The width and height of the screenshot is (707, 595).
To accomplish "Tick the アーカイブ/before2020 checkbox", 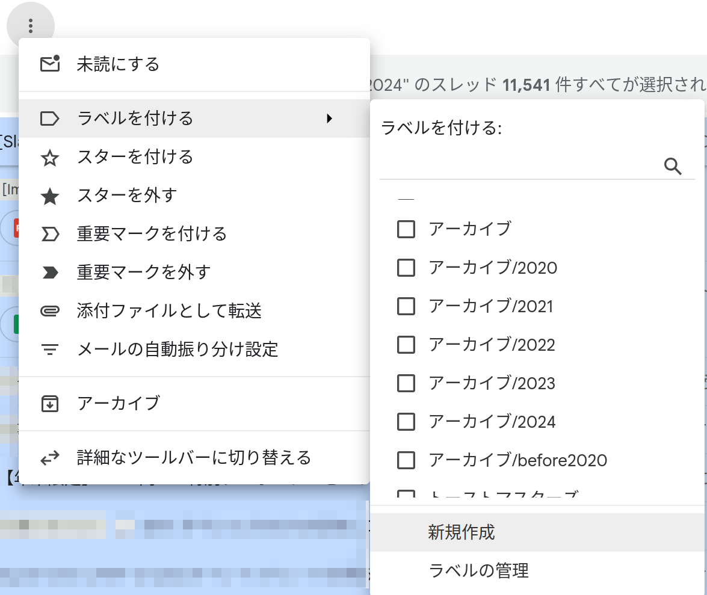I will 406,460.
